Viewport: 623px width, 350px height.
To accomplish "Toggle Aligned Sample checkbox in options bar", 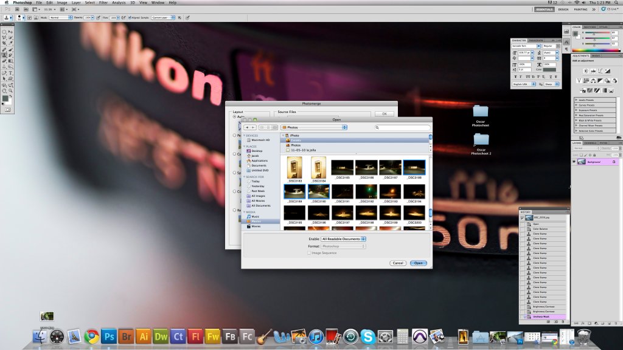I will click(130, 18).
